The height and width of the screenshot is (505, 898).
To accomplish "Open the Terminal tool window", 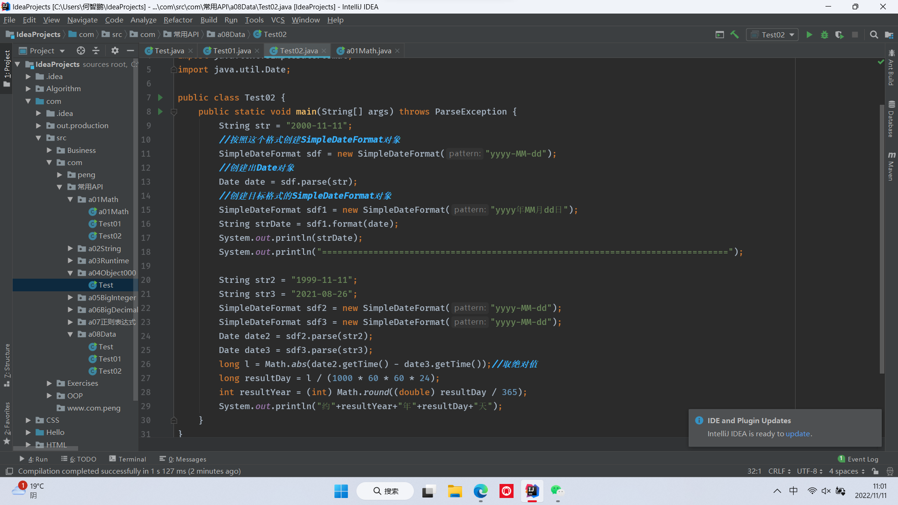I will tap(128, 459).
